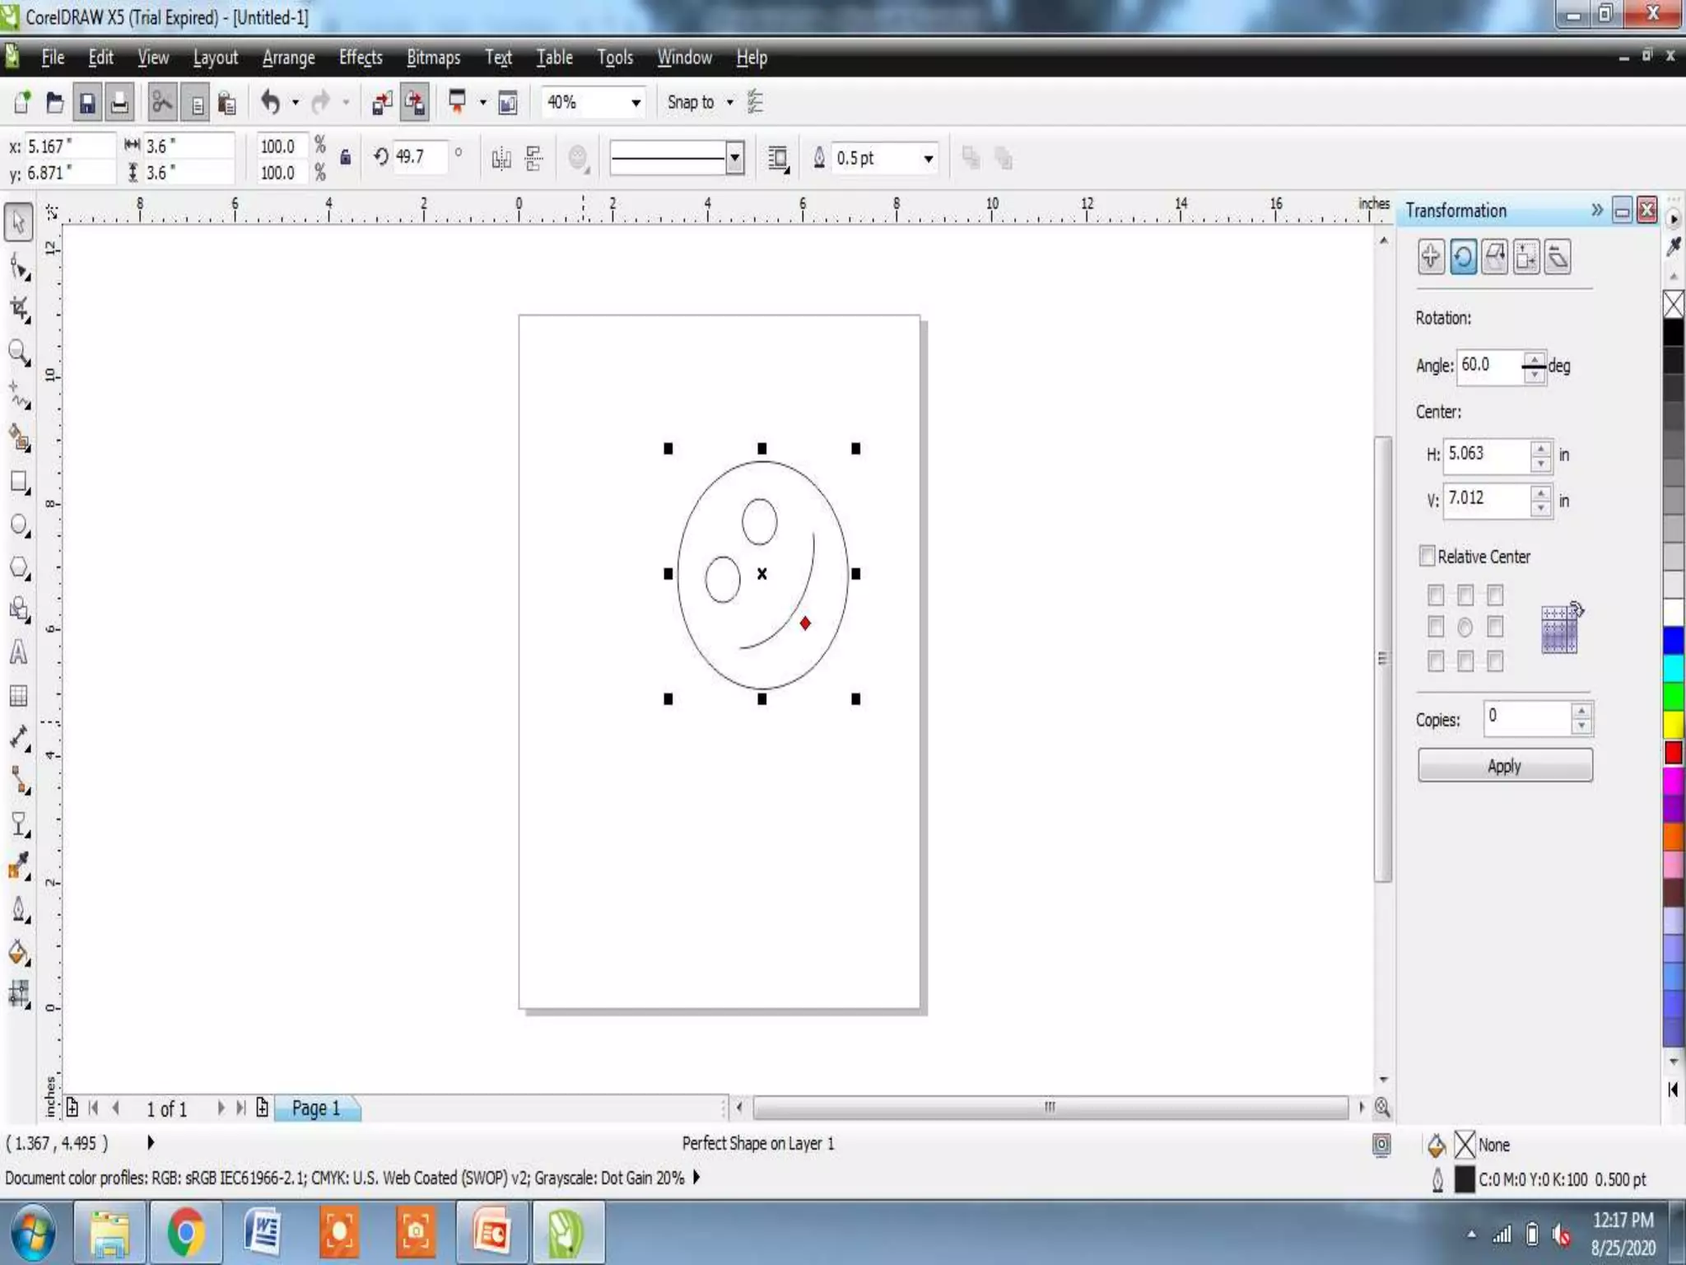Open the Effects menu
Screen dimensions: 1686x1265
pos(361,58)
